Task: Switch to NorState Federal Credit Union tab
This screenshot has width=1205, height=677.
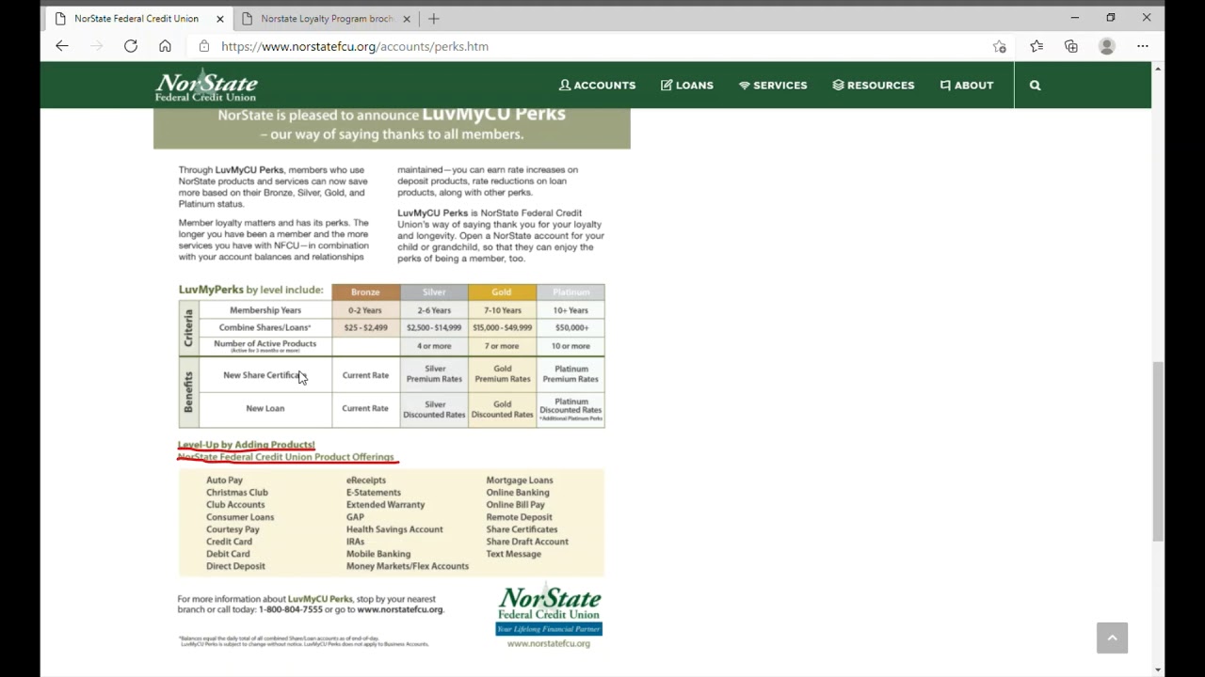Action: tap(138, 18)
